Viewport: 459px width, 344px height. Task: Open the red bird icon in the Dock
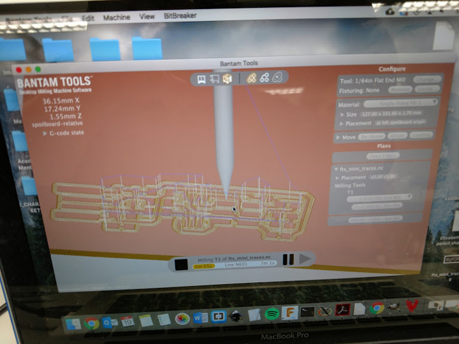click(x=412, y=306)
